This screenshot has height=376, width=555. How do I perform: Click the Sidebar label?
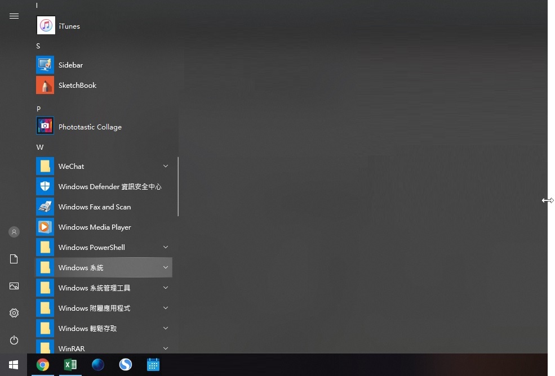point(71,65)
